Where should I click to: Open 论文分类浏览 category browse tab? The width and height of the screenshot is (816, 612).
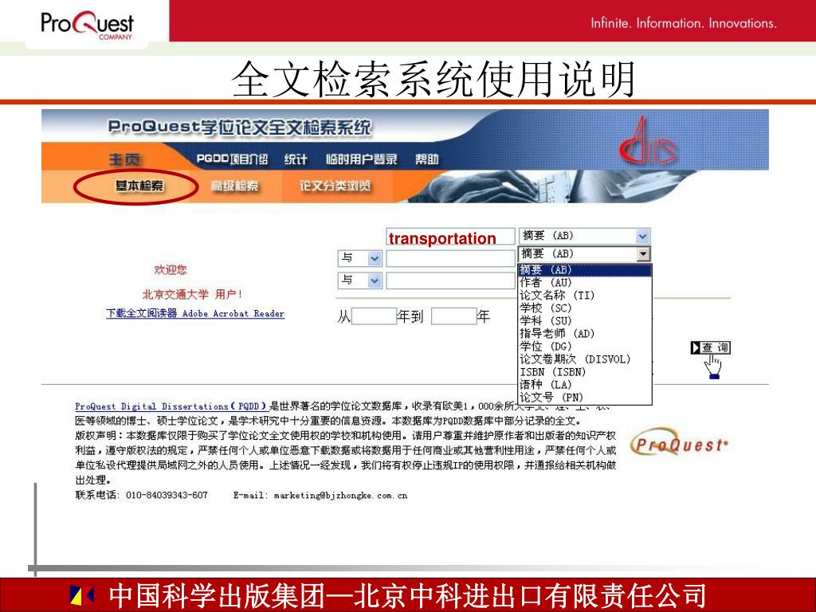(x=335, y=186)
